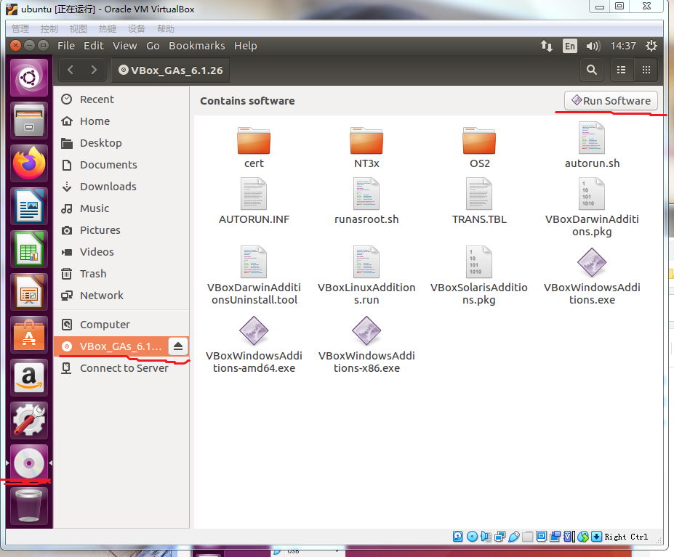Switch to grid icon view
674x557 pixels.
coord(646,70)
